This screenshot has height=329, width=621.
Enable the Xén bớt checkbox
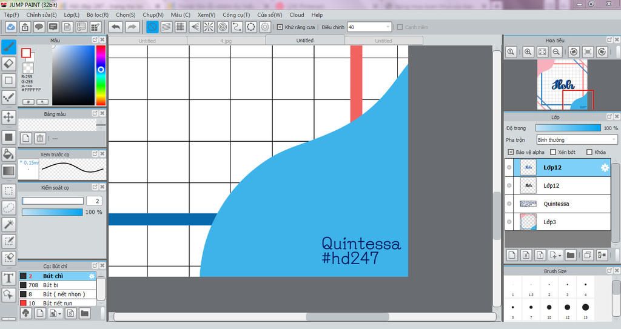[553, 152]
